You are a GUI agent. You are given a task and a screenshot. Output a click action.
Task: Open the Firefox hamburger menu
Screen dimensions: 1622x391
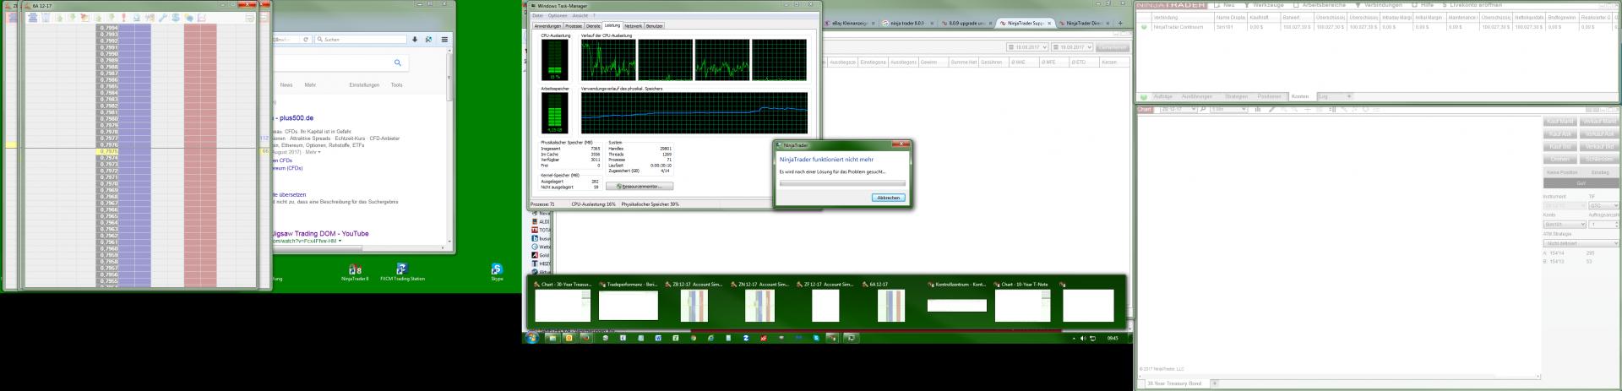(444, 39)
